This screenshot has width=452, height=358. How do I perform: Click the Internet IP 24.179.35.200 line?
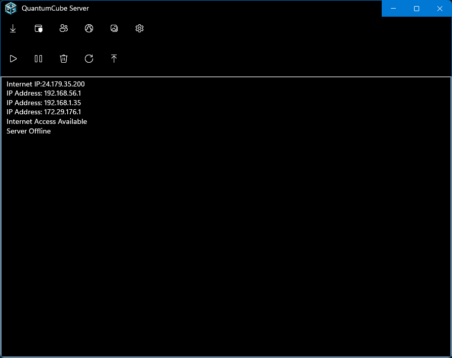point(46,84)
